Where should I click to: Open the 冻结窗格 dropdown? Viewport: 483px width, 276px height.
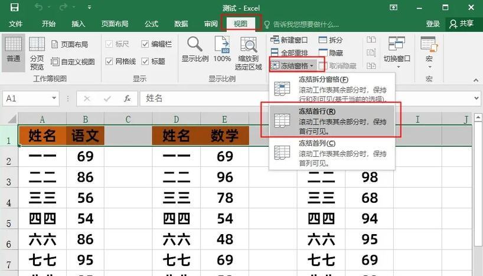[292, 65]
